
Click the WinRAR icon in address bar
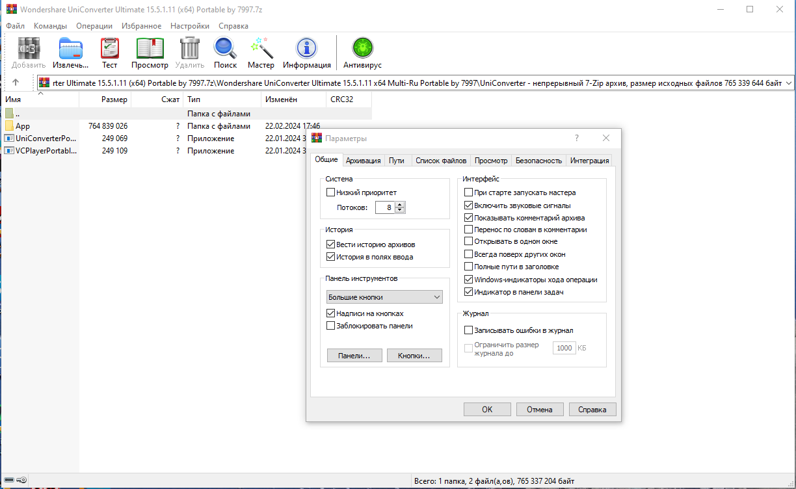click(x=44, y=83)
